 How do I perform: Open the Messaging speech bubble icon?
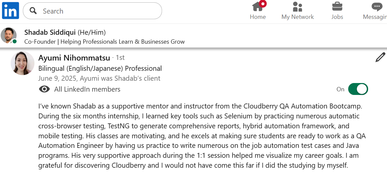(377, 6)
